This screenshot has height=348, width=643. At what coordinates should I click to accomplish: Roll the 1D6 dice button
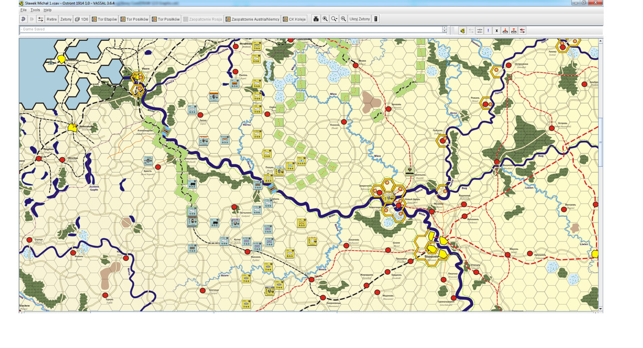(81, 19)
